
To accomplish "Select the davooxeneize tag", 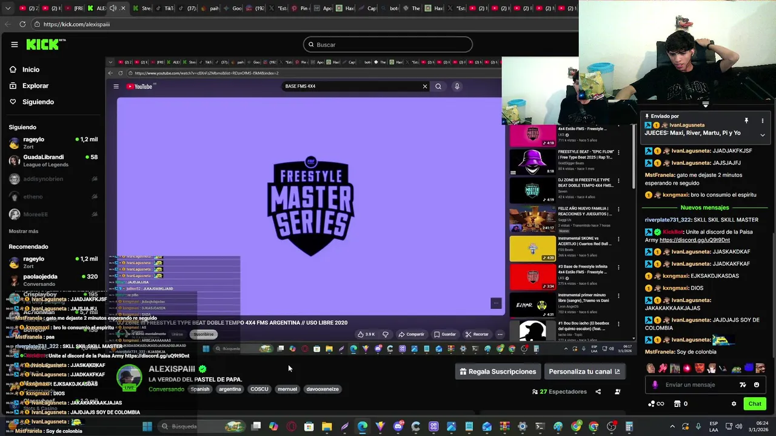I will (323, 389).
